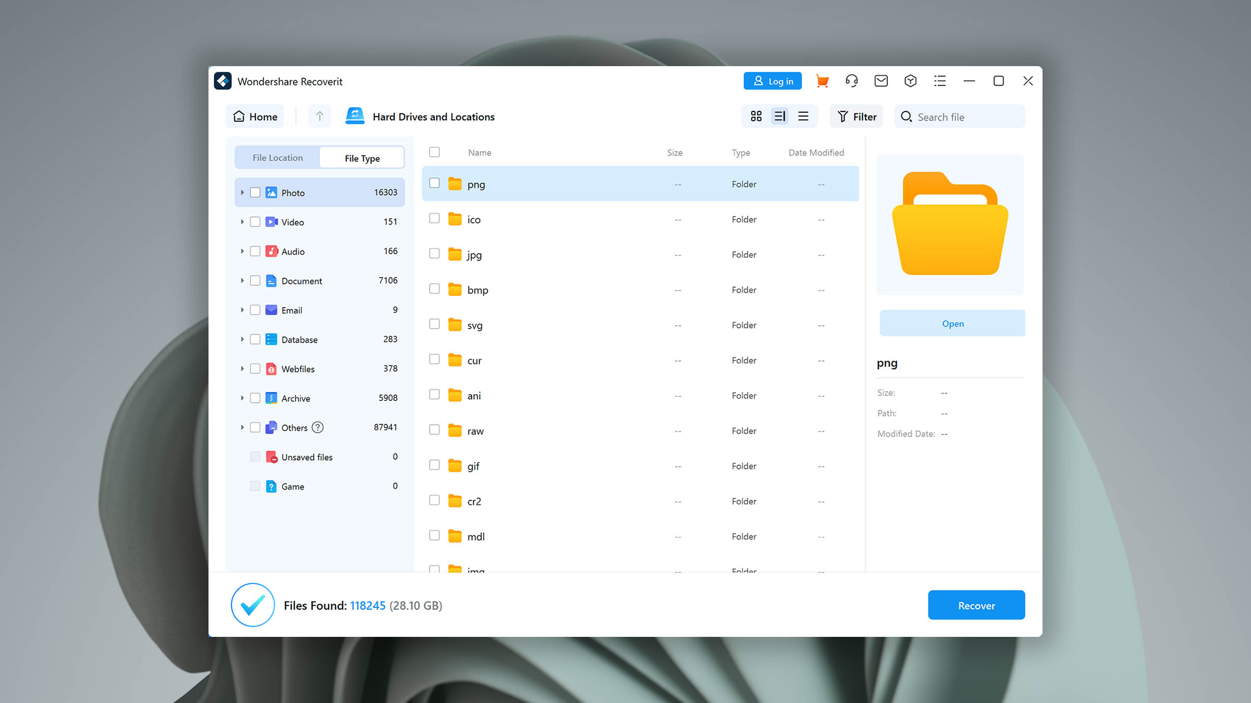Tick the Archive category checkbox

point(255,398)
